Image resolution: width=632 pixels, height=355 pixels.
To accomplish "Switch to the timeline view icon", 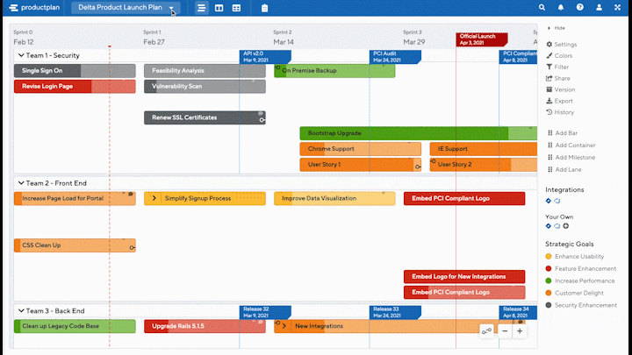I will click(202, 8).
